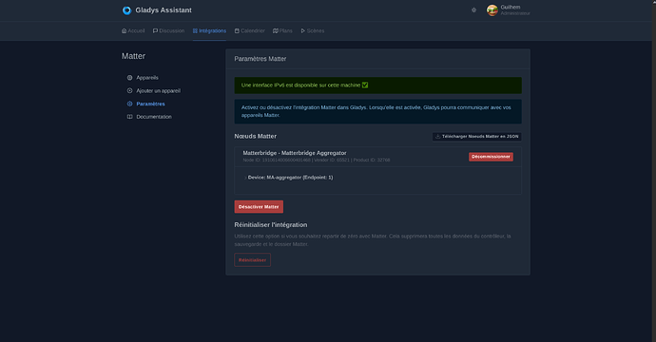Click the Matterbridge Aggregator node title
Image resolution: width=656 pixels, height=342 pixels.
295,153
